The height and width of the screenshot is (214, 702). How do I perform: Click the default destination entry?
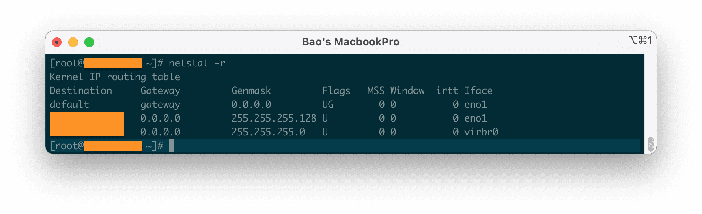pos(69,105)
